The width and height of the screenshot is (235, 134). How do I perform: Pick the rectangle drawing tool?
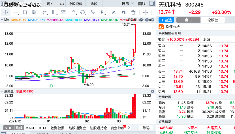(x=25, y=12)
